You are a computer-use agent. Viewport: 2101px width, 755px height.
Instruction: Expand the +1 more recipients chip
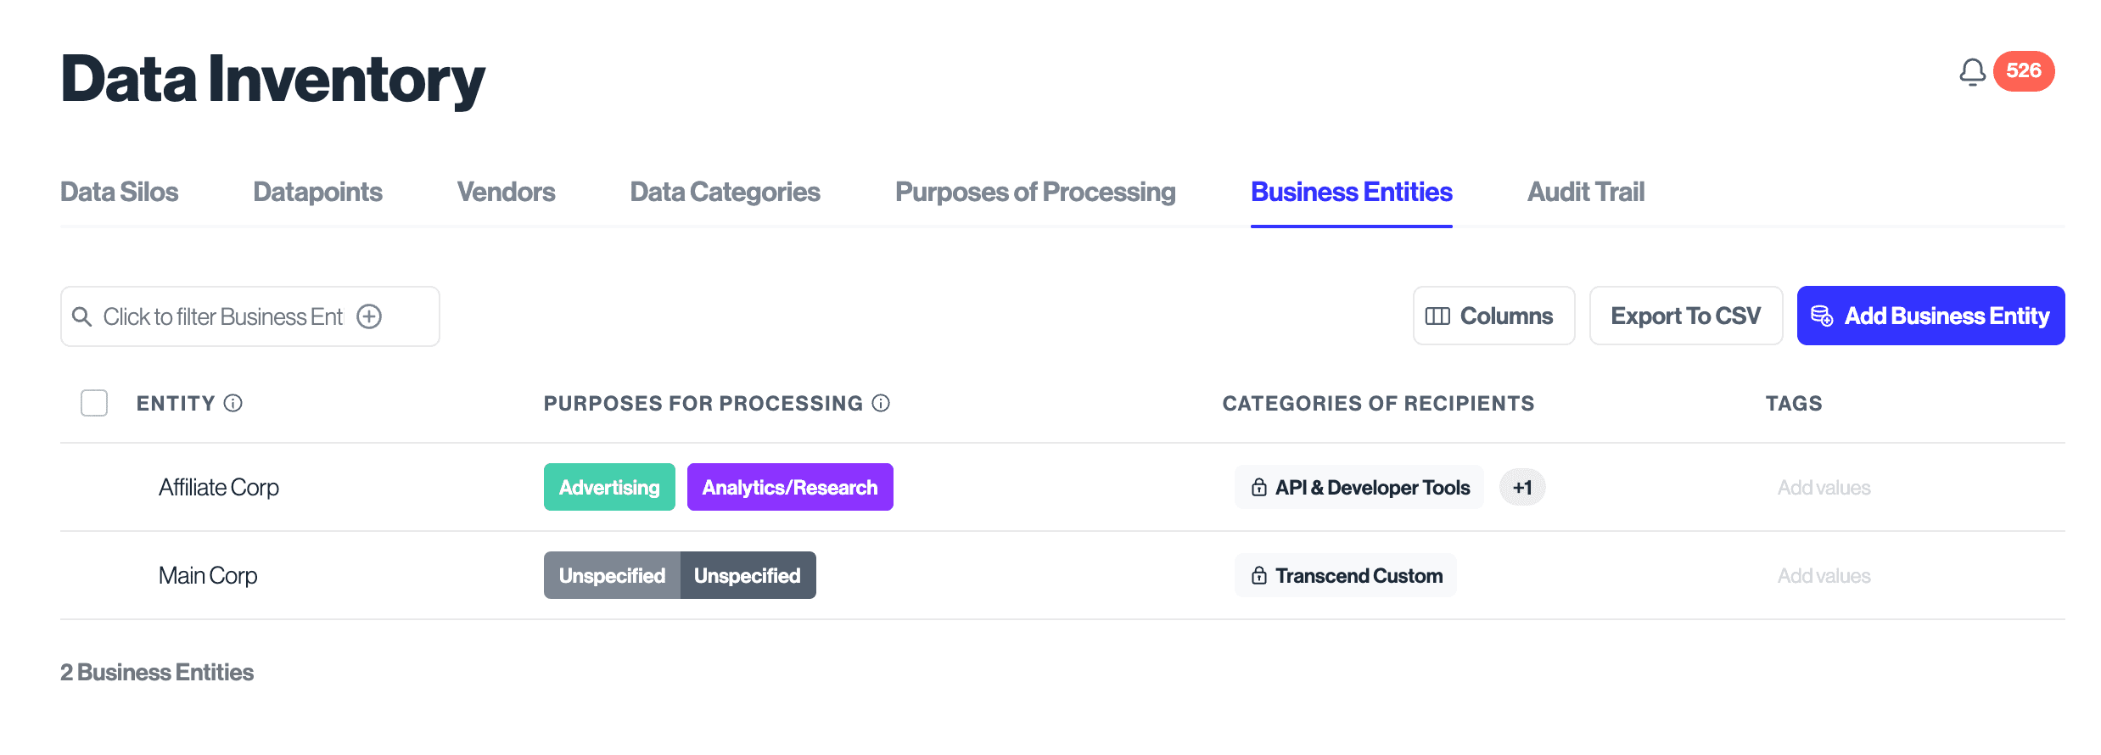click(x=1522, y=488)
